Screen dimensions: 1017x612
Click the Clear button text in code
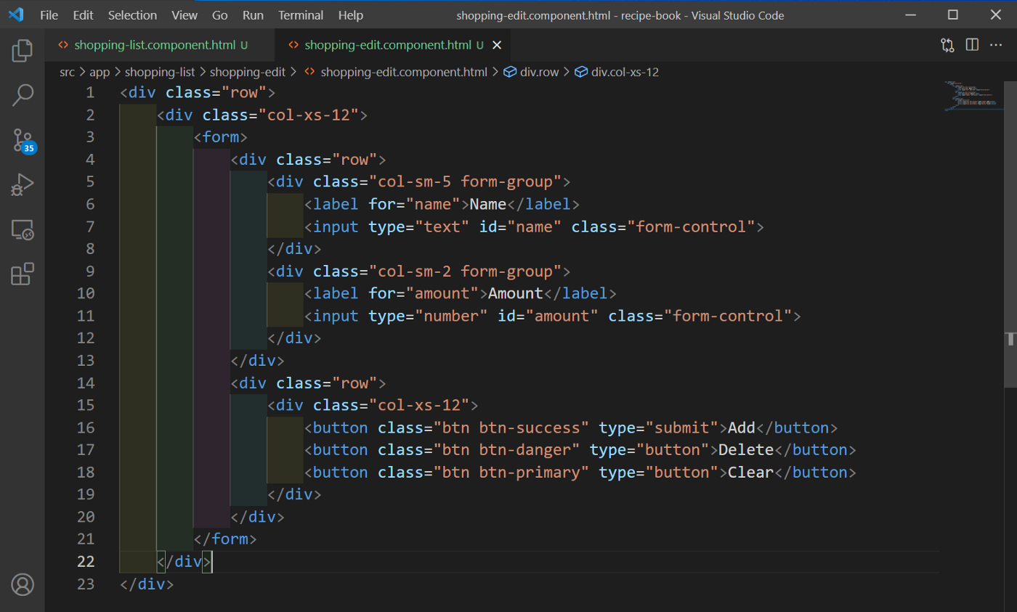click(x=750, y=472)
